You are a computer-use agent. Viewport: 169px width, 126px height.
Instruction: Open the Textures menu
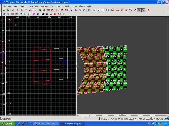pos(45,6)
